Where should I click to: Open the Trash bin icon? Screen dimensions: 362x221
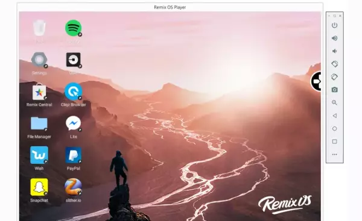(39, 28)
